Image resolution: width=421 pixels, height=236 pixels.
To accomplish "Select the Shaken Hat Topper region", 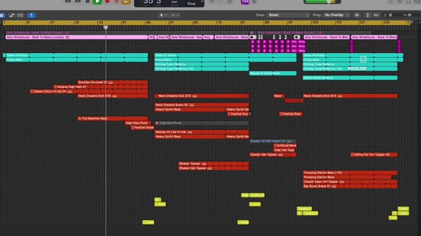I will tap(214, 168).
